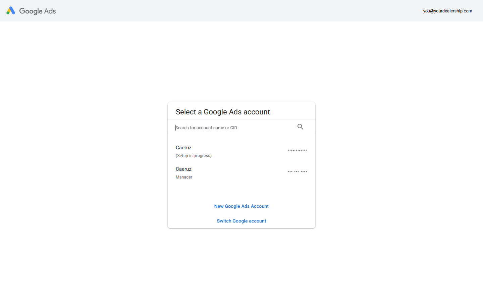Click the masked CID of setup-in-progress account
Screen dimensions: 483x302
[x=297, y=150]
